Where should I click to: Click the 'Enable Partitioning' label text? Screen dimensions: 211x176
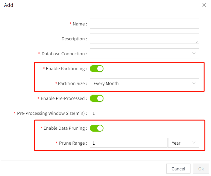65,69
